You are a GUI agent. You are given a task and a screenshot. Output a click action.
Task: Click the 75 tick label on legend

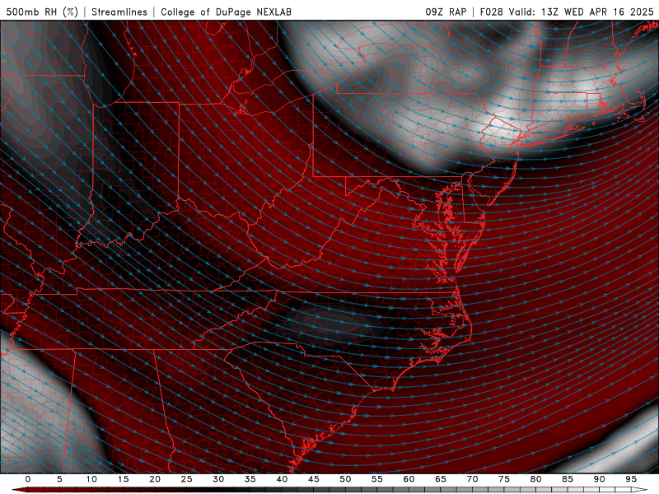coord(504,479)
